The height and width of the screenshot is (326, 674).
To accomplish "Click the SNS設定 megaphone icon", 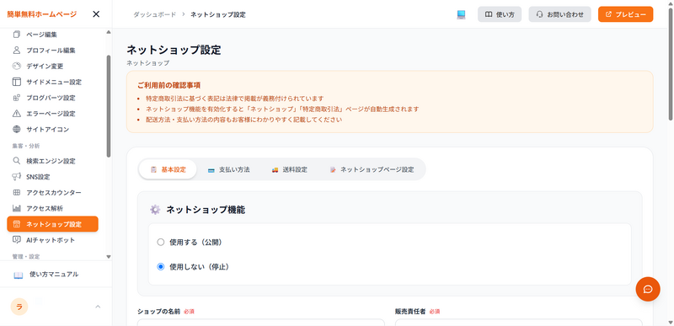I will (17, 177).
